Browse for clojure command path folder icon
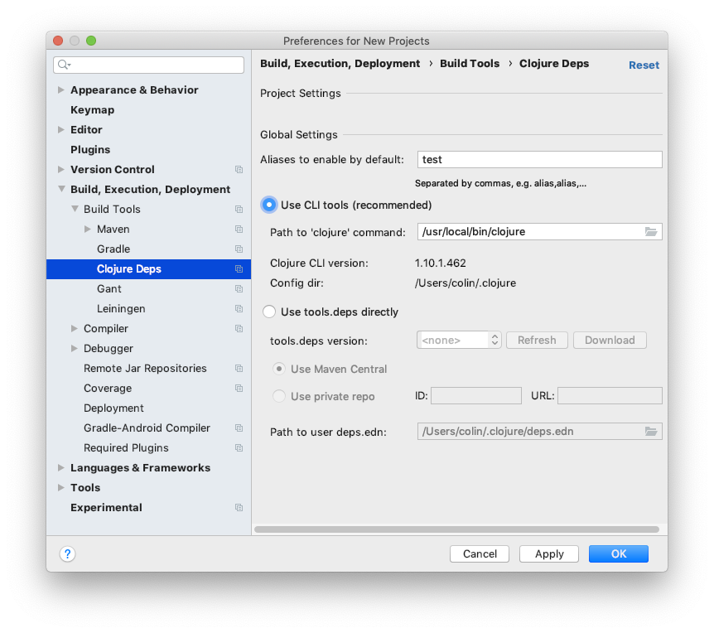714x633 pixels. pyautogui.click(x=651, y=232)
